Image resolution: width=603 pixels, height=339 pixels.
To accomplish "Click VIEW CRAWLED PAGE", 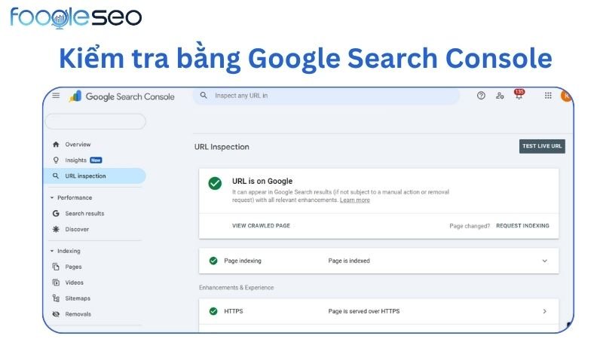I will coord(261,225).
